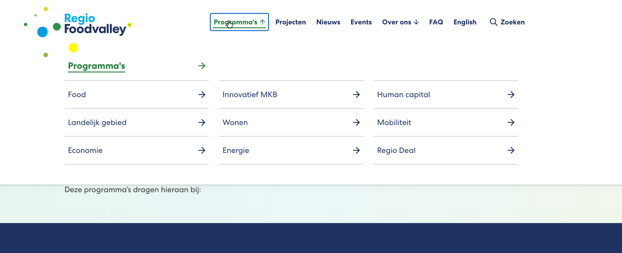Open the Projecten menu item
Viewport: 622px width, 253px height.
tap(290, 22)
